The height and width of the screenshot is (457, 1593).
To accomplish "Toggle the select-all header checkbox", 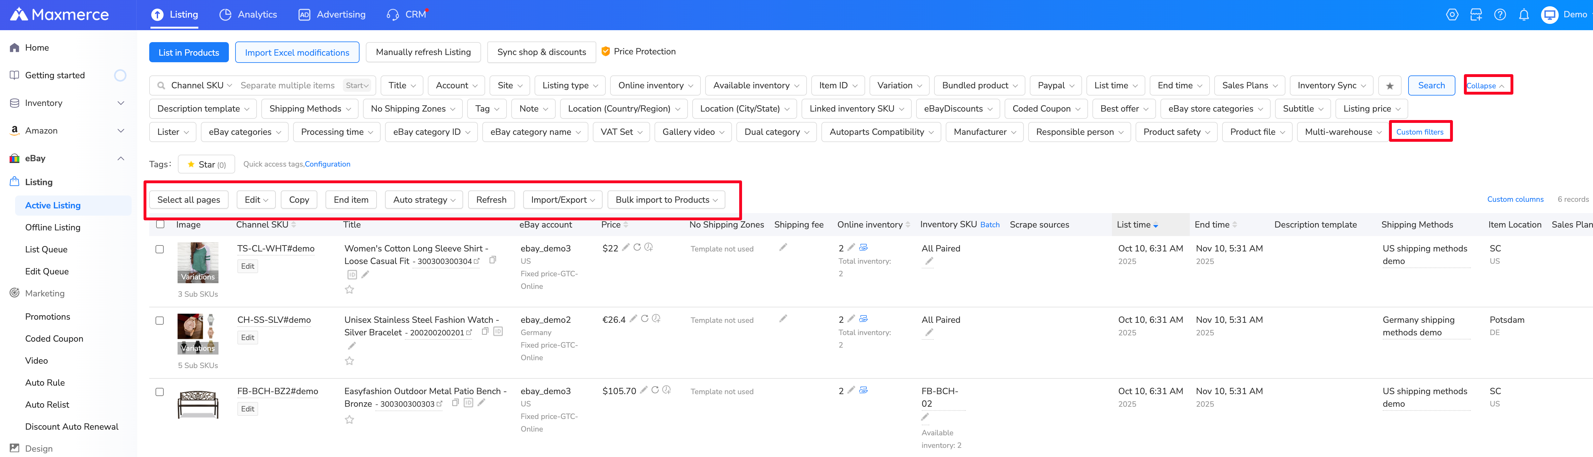I will pos(160,224).
